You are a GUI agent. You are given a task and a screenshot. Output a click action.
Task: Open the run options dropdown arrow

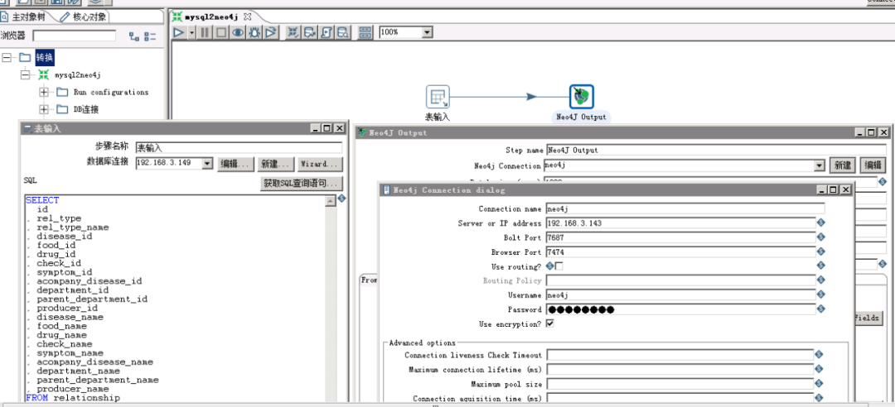tap(191, 32)
